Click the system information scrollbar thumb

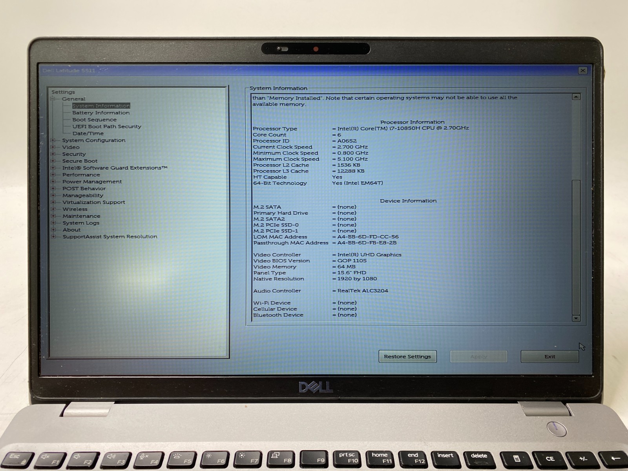(x=576, y=247)
